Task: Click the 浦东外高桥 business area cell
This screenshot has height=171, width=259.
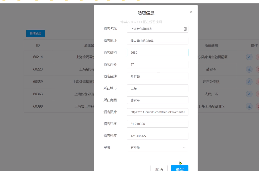Action: coord(211,82)
